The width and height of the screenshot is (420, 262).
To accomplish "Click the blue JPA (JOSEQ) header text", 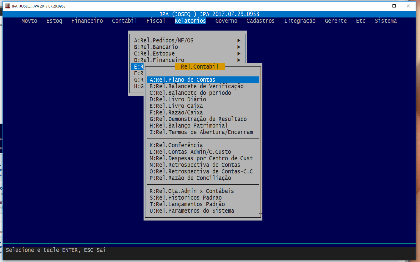I will click(x=209, y=14).
